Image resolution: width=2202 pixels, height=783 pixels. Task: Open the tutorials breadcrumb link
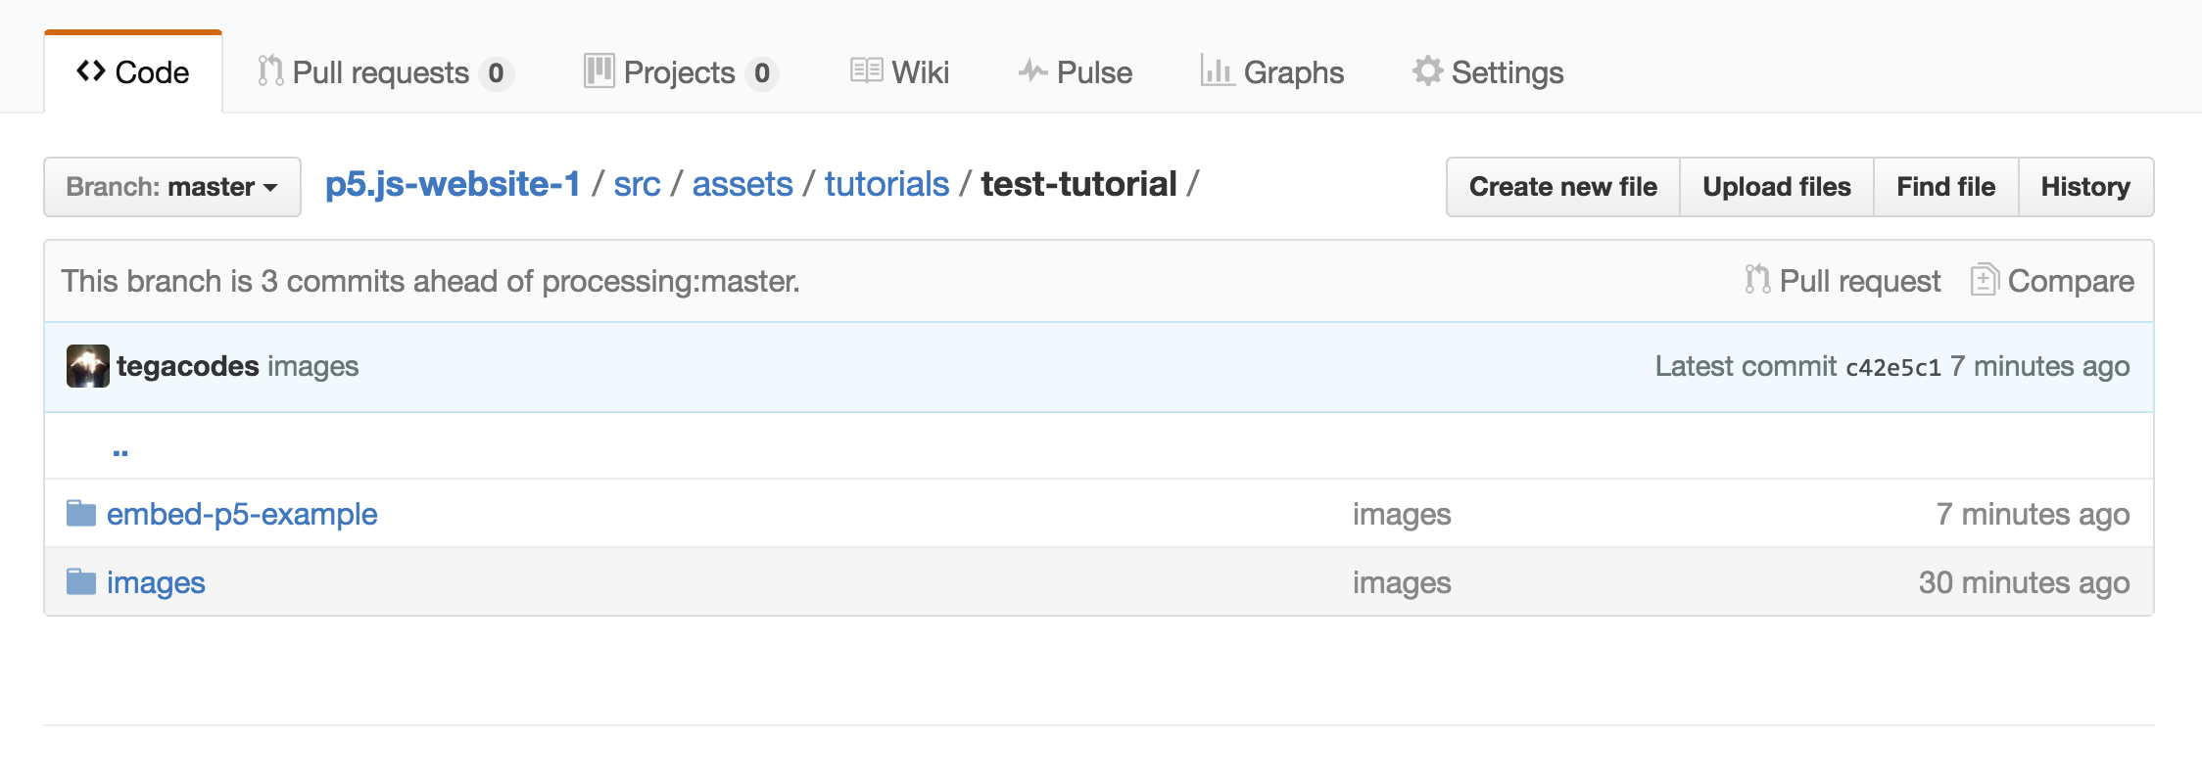pos(886,184)
